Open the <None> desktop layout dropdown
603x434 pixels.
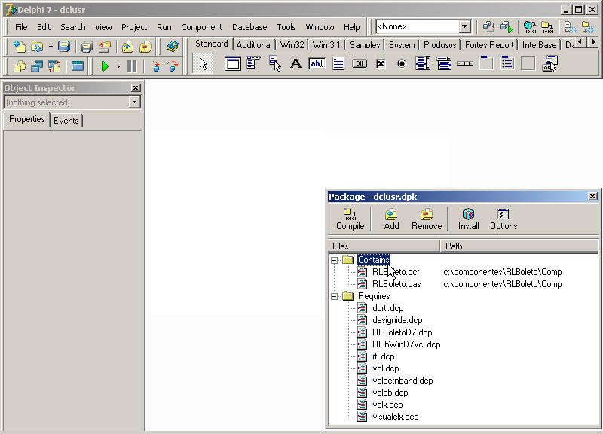pyautogui.click(x=464, y=27)
